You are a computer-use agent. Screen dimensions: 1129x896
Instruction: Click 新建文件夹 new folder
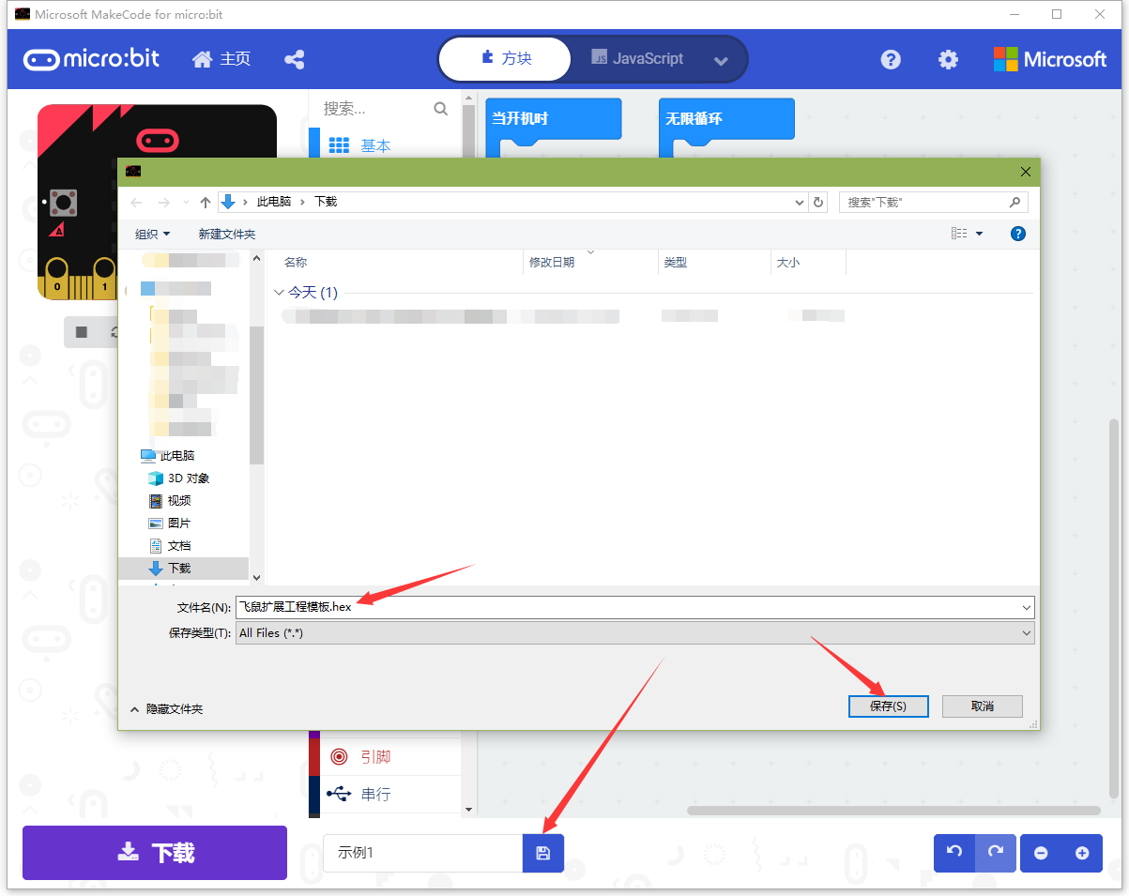pos(226,234)
